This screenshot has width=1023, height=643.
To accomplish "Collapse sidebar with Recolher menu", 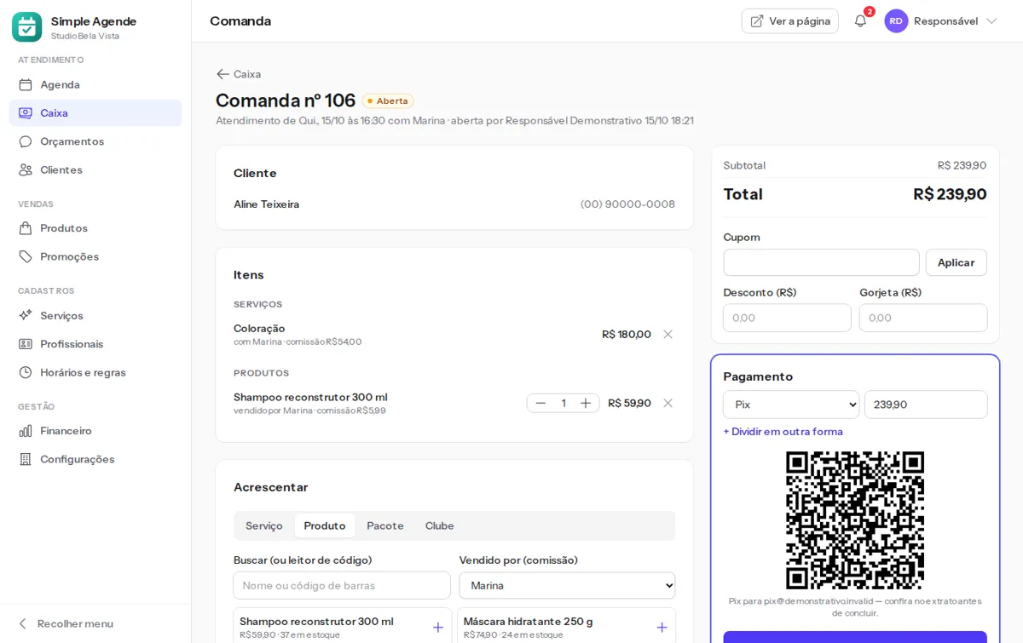I will tap(66, 624).
